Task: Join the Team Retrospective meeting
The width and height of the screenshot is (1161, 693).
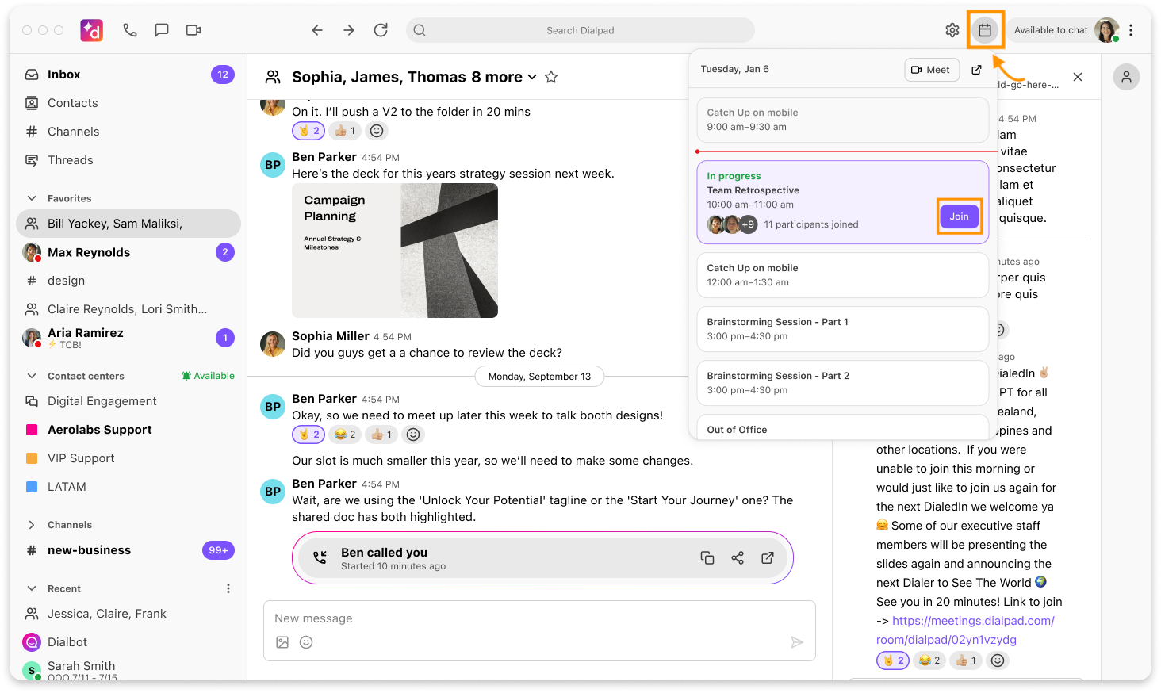Action: pos(960,216)
